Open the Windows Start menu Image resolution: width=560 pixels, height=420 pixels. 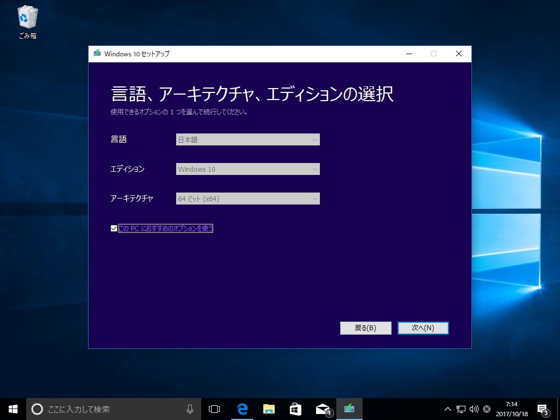pyautogui.click(x=13, y=409)
